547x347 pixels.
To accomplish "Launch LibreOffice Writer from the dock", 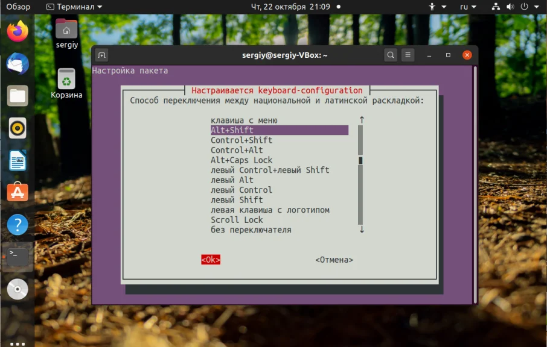I will (18, 160).
